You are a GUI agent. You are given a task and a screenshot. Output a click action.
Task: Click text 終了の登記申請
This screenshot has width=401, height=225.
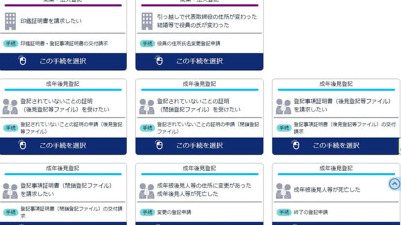click(x=310, y=212)
